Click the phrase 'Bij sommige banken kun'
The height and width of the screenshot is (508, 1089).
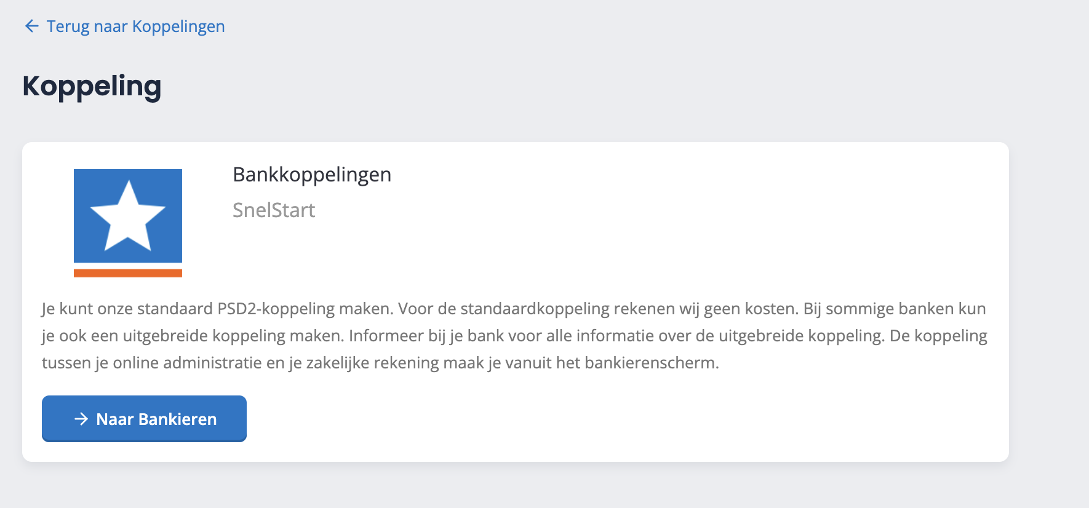pos(895,309)
